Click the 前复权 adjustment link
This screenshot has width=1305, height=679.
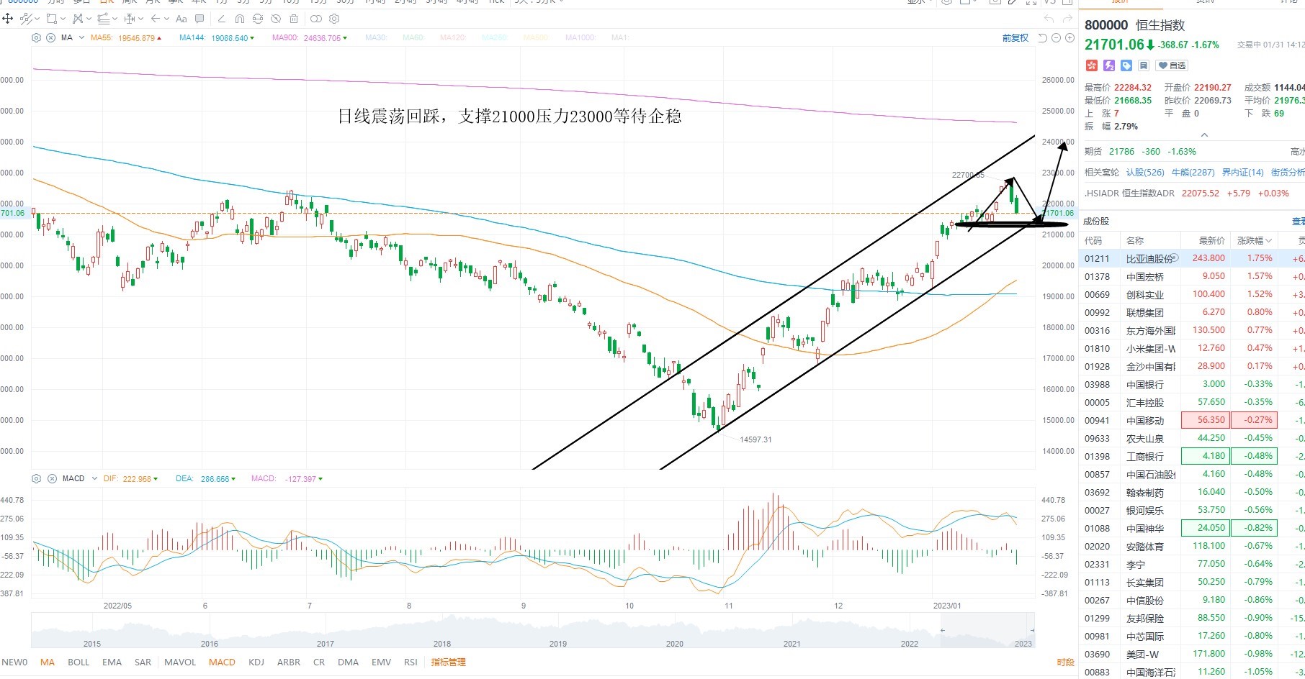click(x=1015, y=37)
